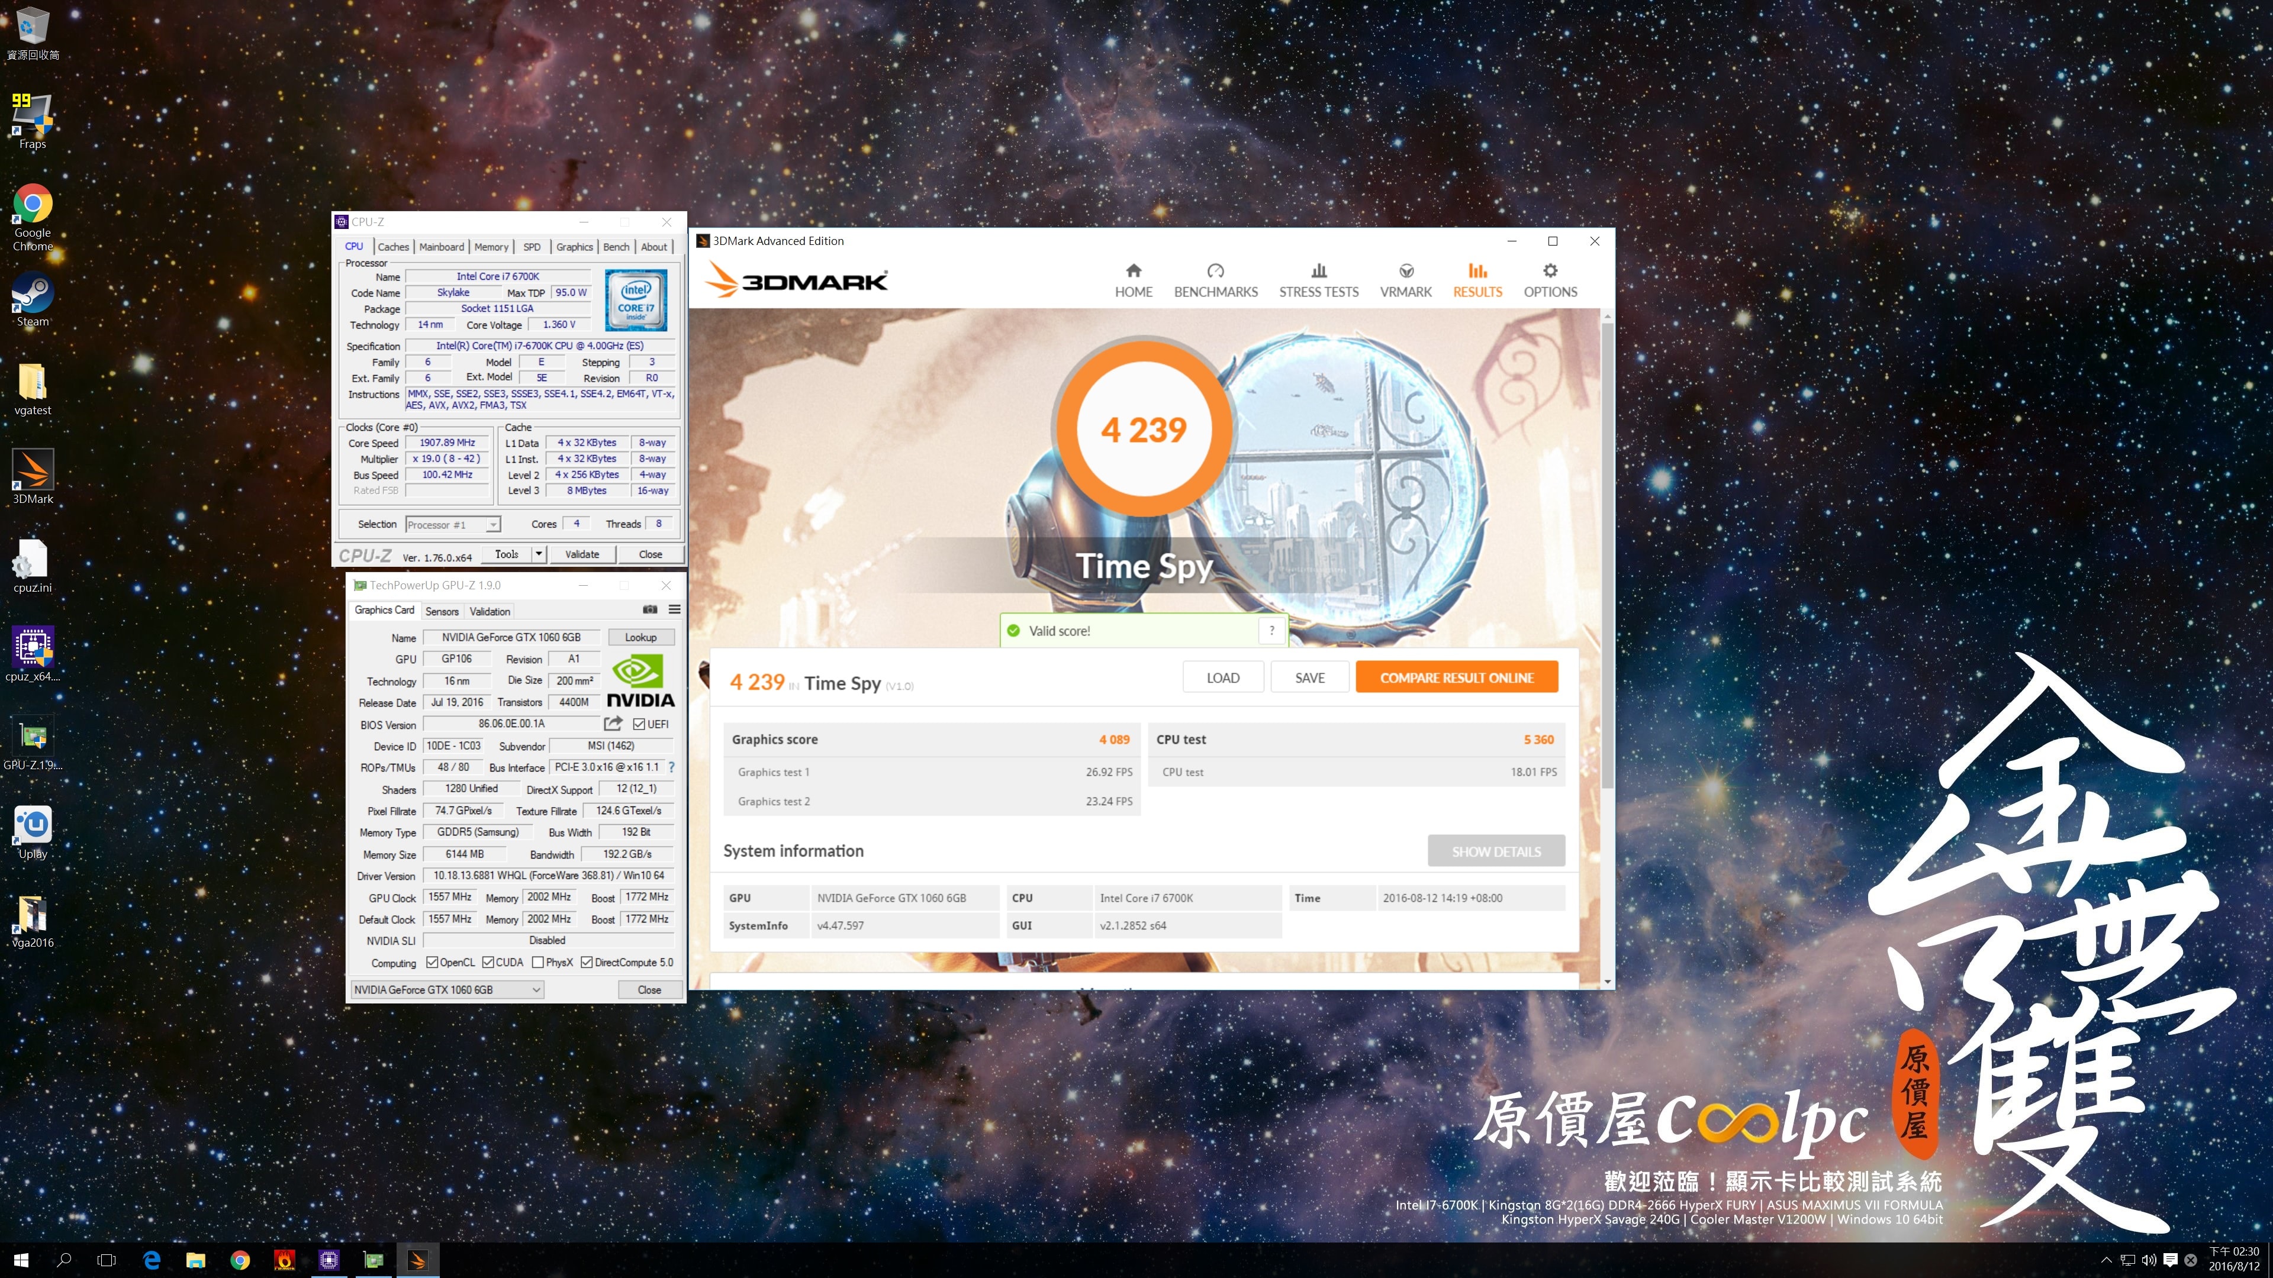
Task: Click LOAD button in 3DMark
Action: pyautogui.click(x=1223, y=677)
